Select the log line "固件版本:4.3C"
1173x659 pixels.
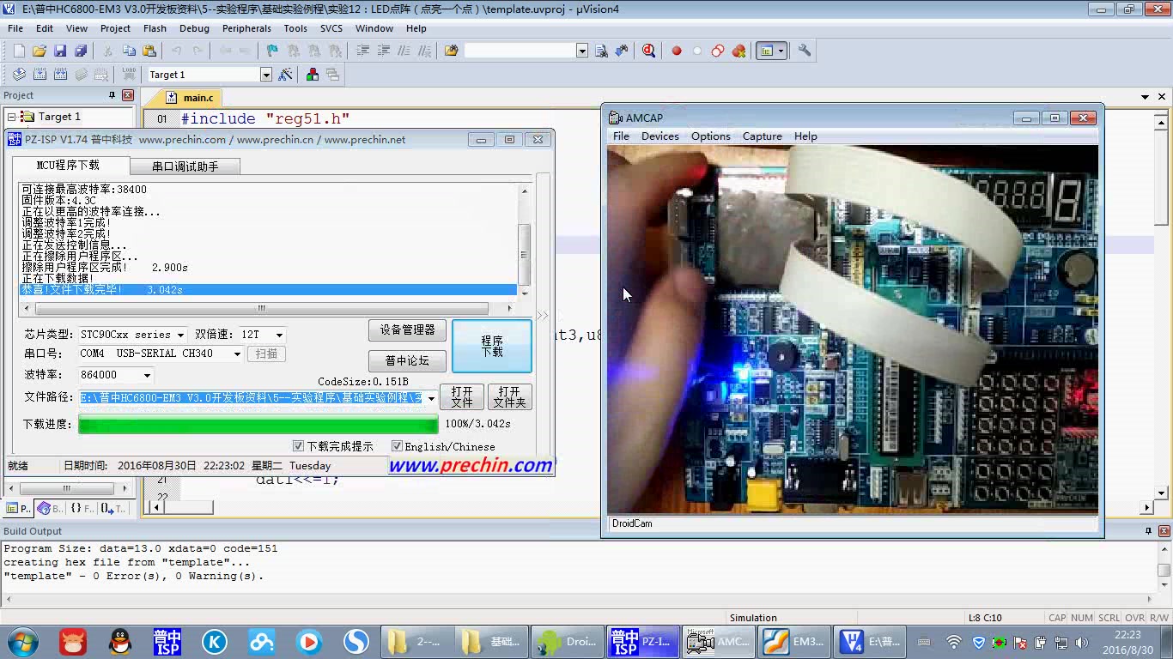(x=58, y=201)
